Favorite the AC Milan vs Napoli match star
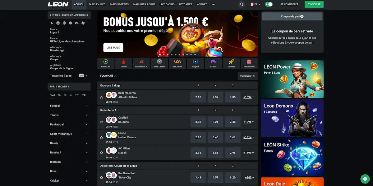The width and height of the screenshot is (373, 186). pyautogui.click(x=101, y=153)
